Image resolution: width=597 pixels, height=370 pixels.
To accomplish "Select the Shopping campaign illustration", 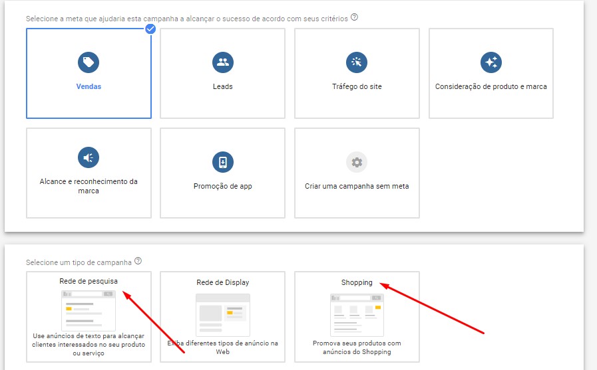I will tap(357, 315).
